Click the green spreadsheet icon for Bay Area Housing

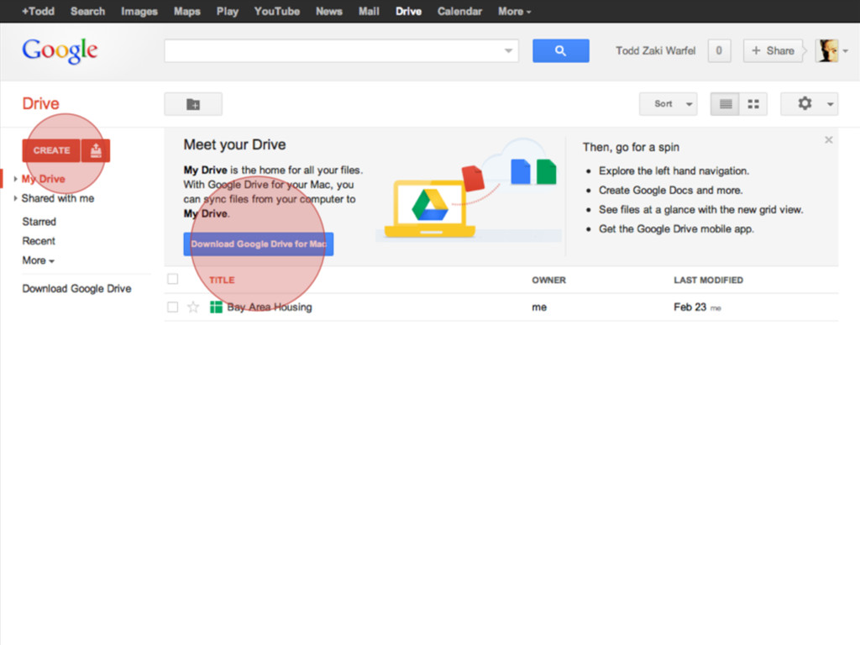point(216,307)
